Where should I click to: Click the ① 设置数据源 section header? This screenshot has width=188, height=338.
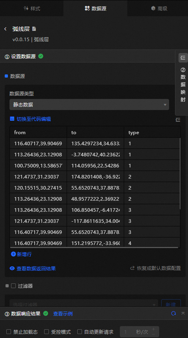pos(87,56)
